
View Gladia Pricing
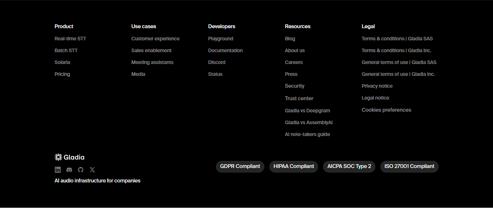(62, 74)
